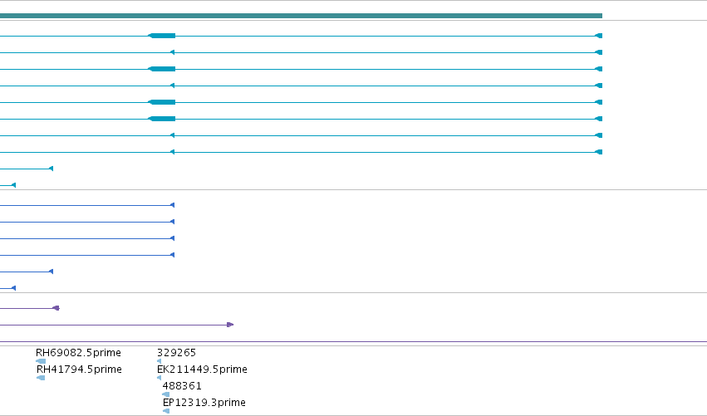Select the purple right-pointing arrowhead feature
The width and height of the screenshot is (707, 416).
click(x=230, y=325)
